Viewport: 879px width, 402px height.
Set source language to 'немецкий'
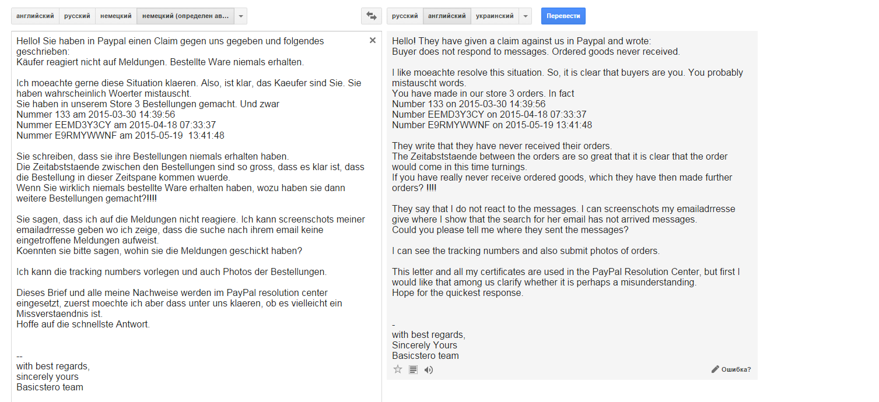coord(115,16)
